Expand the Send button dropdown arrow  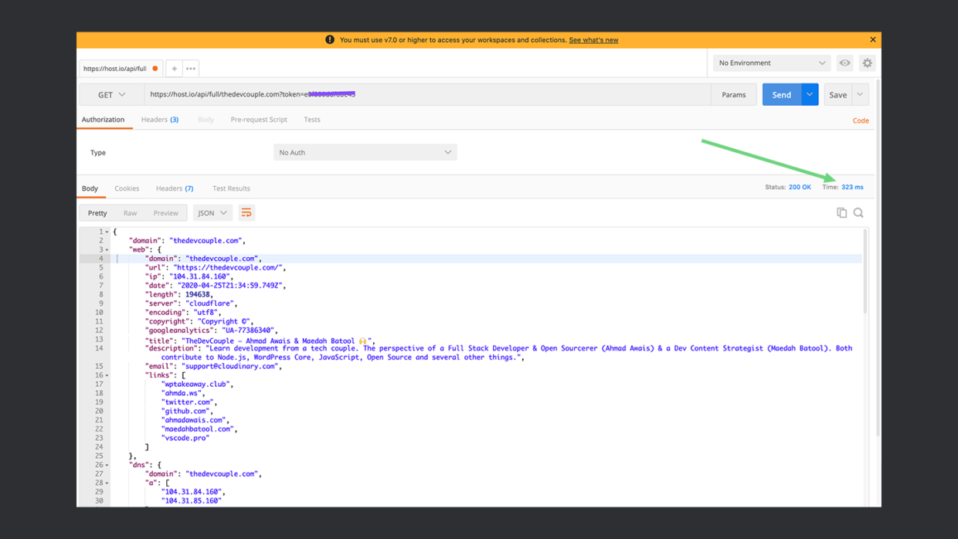click(x=810, y=95)
